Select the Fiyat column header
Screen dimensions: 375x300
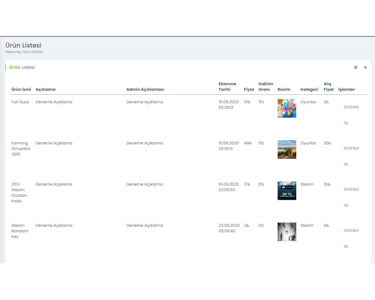249,90
